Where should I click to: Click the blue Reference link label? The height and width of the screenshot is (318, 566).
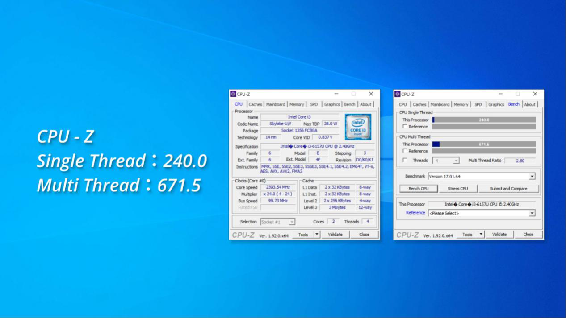click(x=415, y=213)
